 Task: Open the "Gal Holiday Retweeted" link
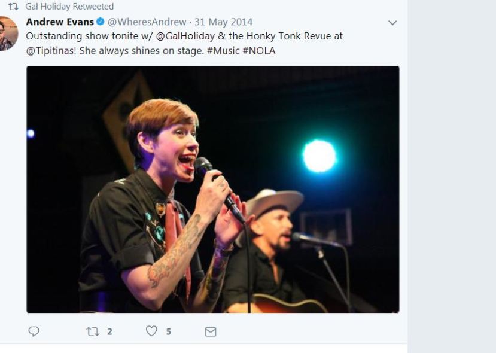click(69, 7)
